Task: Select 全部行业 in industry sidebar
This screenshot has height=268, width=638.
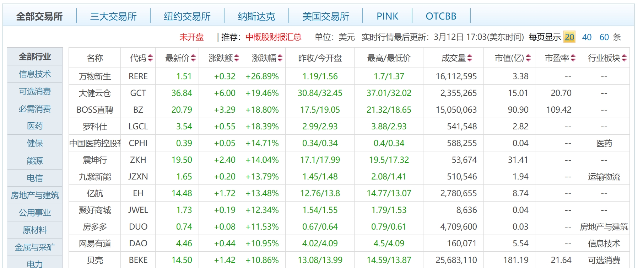Action: 35,57
